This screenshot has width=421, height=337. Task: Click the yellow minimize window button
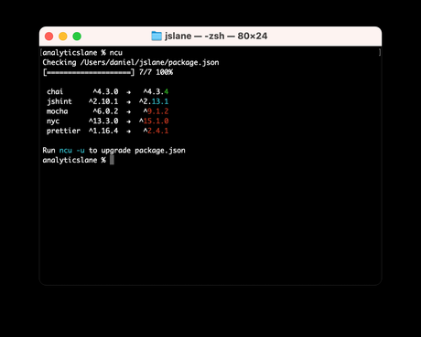point(63,37)
